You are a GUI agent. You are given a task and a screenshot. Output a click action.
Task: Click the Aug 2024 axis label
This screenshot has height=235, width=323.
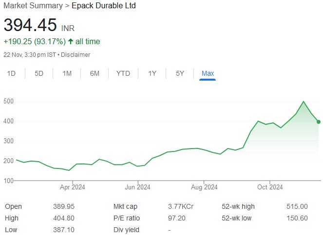coord(204,187)
